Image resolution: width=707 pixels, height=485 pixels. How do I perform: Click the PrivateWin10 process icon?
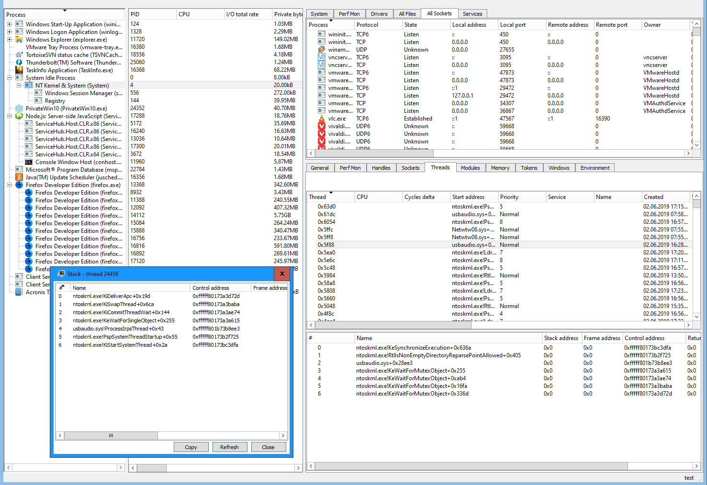[x=19, y=108]
